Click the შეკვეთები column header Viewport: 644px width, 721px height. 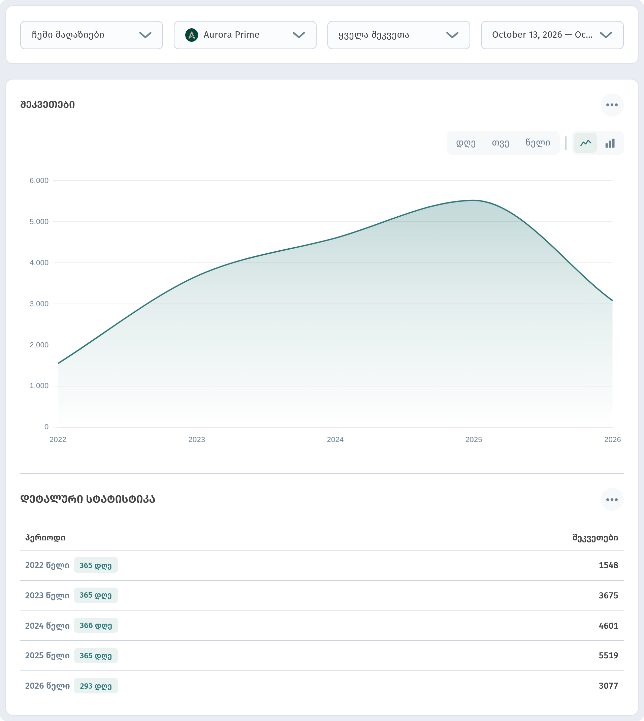595,537
